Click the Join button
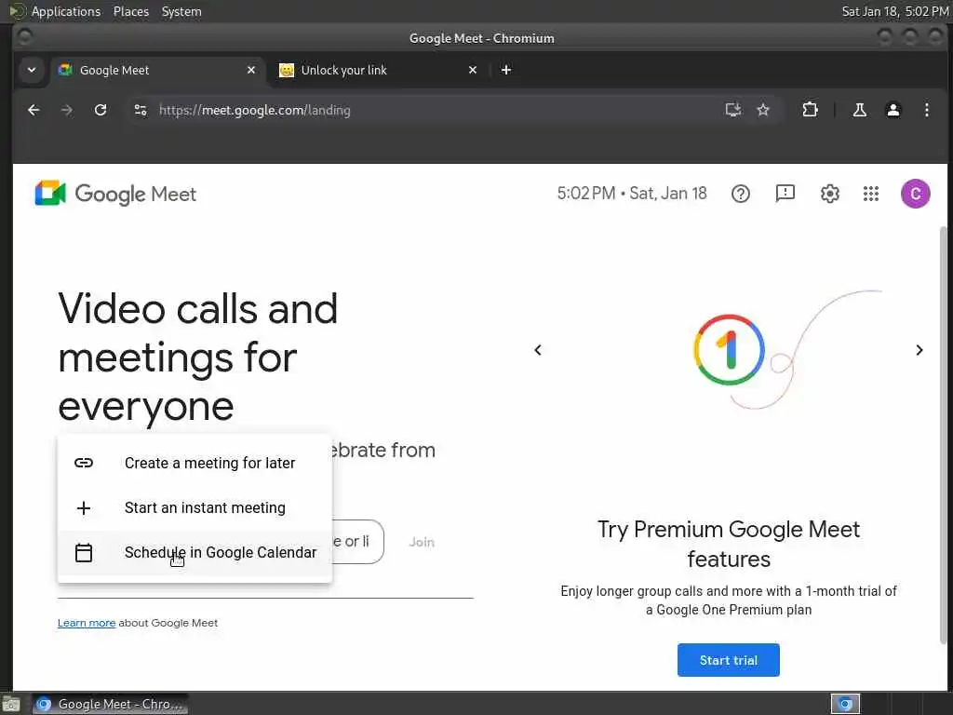This screenshot has height=715, width=953. (x=422, y=543)
